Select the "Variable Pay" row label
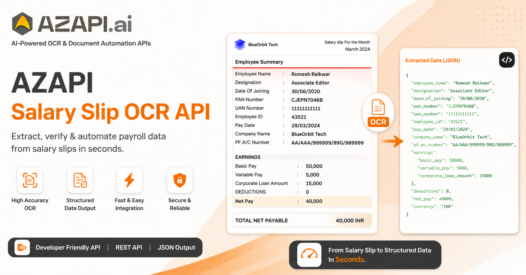The height and width of the screenshot is (275, 526). [x=249, y=175]
